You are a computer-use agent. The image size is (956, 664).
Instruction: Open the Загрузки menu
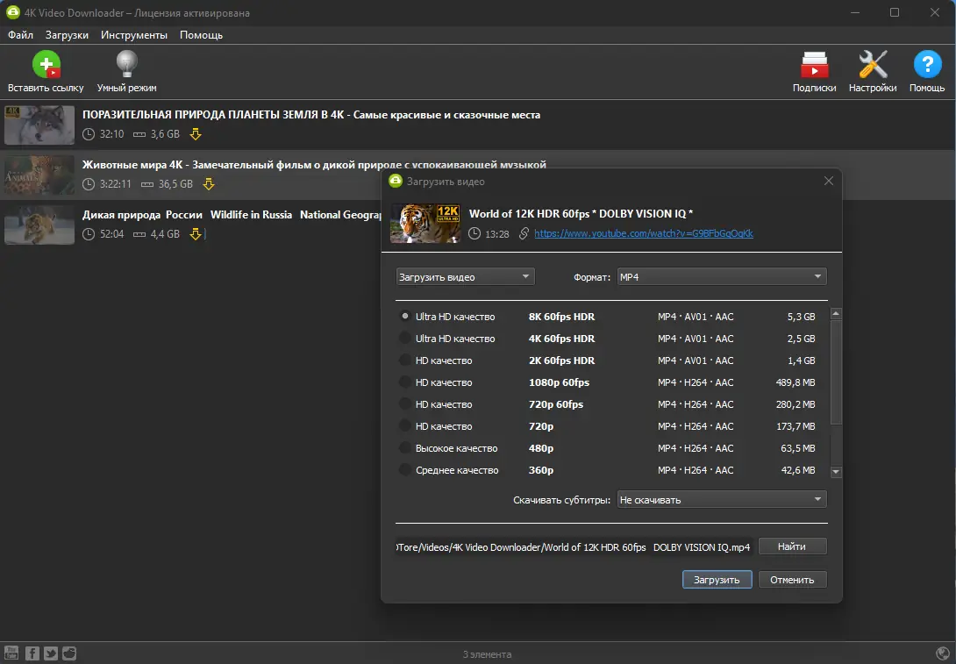pyautogui.click(x=67, y=35)
